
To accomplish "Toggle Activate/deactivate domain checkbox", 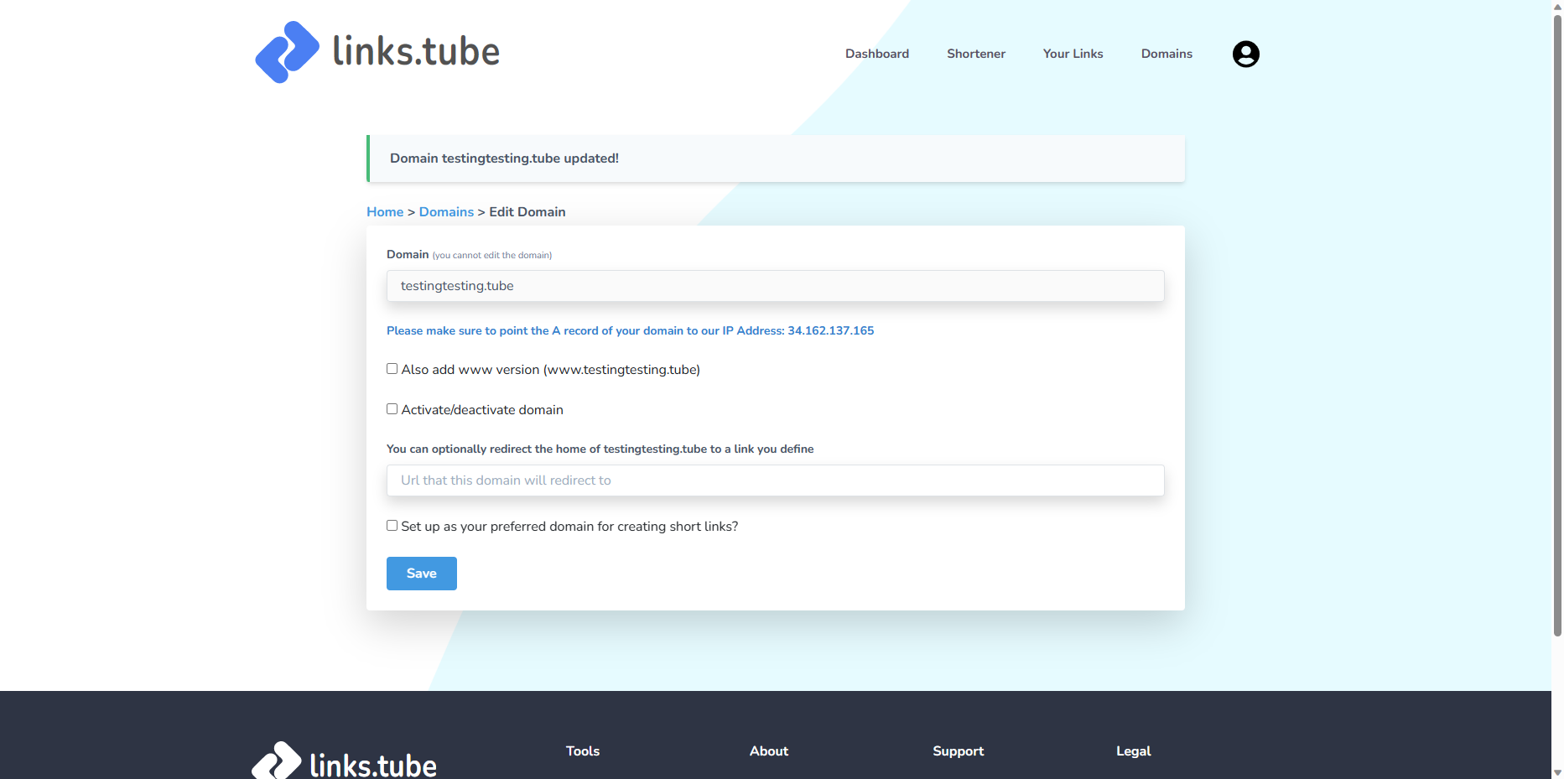I will [x=392, y=409].
